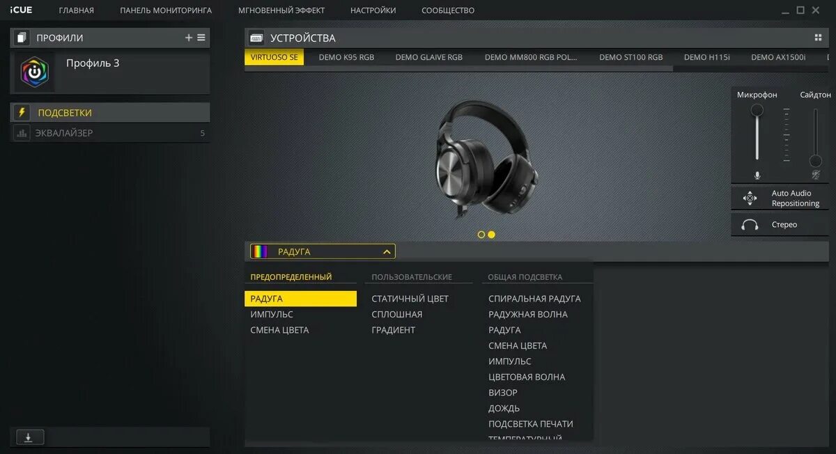Viewport: 836px width, 454px height.
Task: Choose Радужная волна lighting link
Action: coord(528,314)
